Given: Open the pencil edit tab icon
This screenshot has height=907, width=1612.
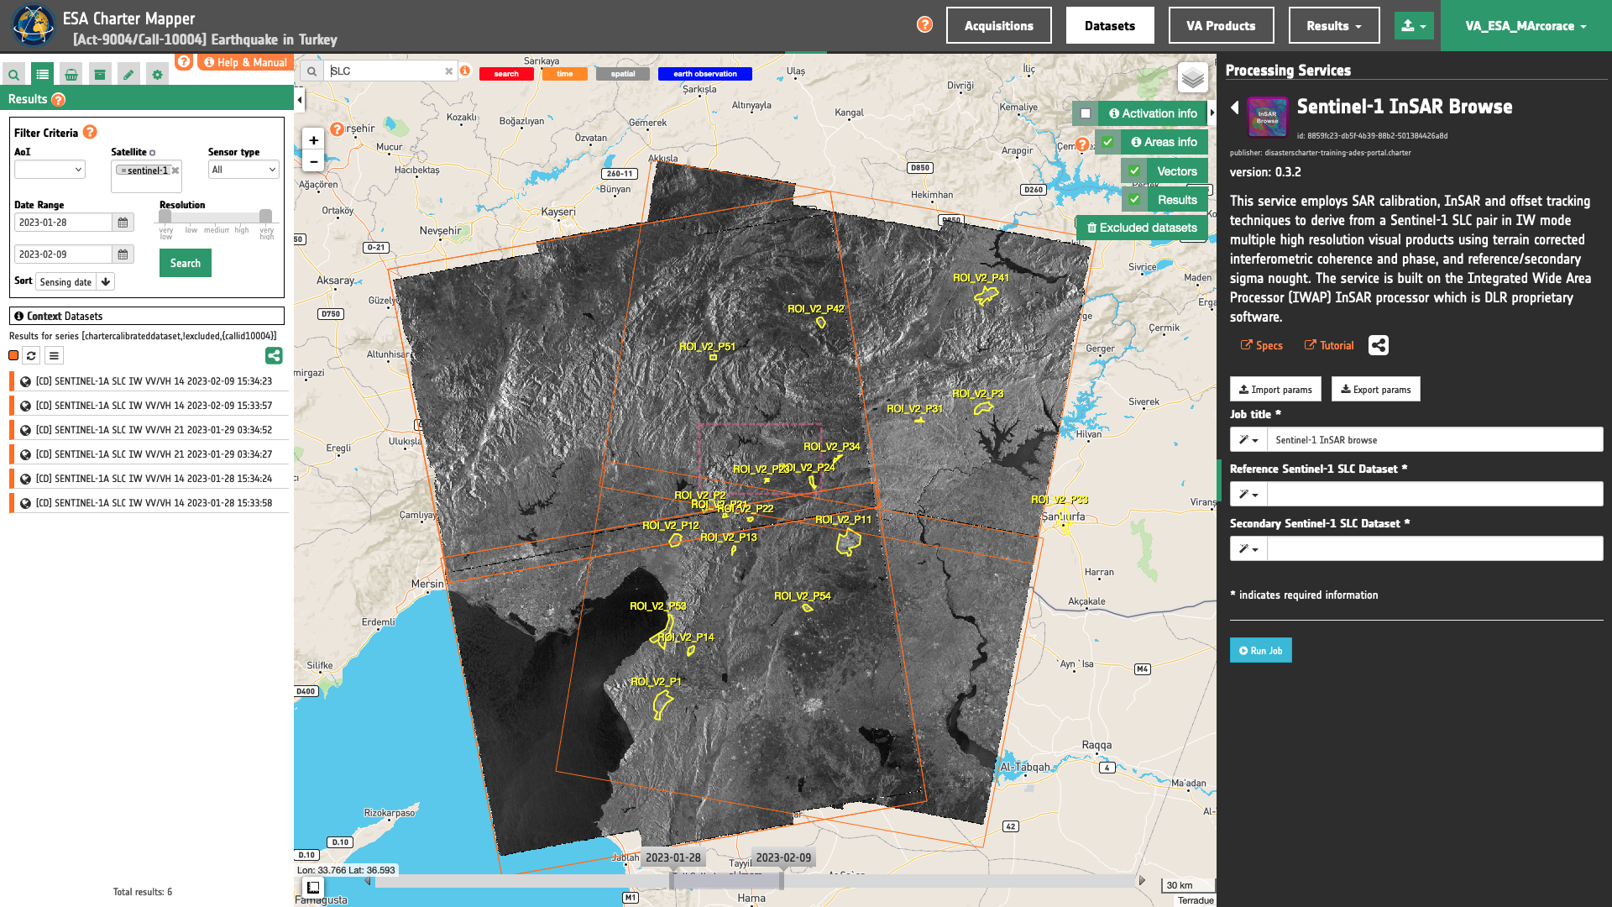Looking at the screenshot, I should (x=128, y=75).
